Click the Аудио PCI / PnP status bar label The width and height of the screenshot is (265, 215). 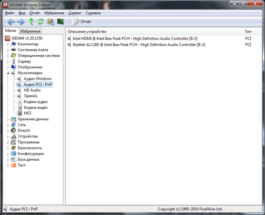pyautogui.click(x=24, y=209)
